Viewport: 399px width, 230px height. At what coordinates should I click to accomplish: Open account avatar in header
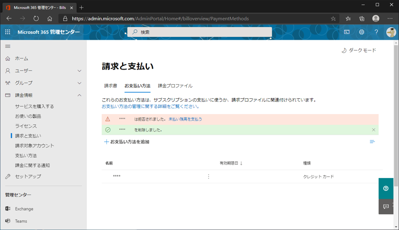(391, 32)
